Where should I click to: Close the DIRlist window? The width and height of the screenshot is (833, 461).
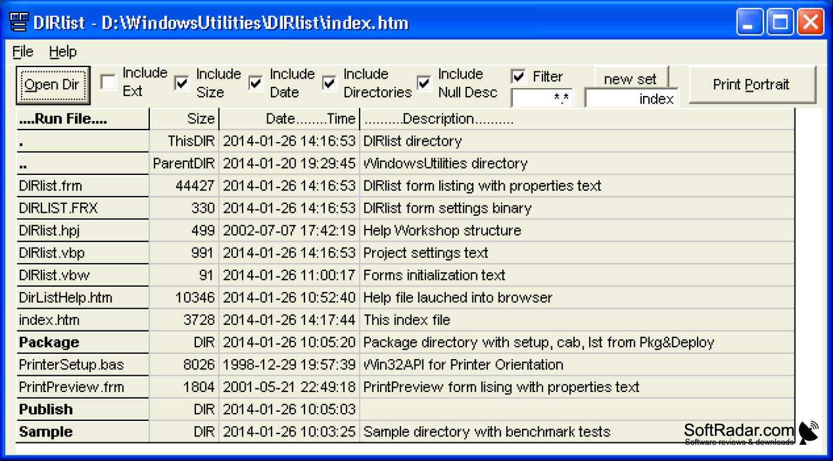point(810,23)
